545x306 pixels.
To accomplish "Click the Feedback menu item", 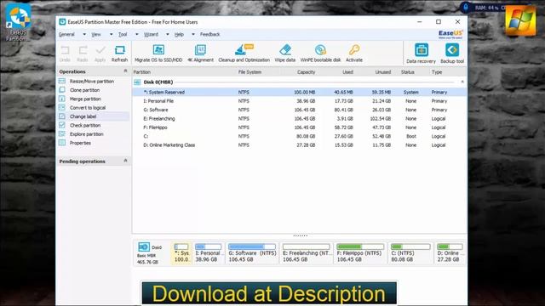I will [x=210, y=34].
